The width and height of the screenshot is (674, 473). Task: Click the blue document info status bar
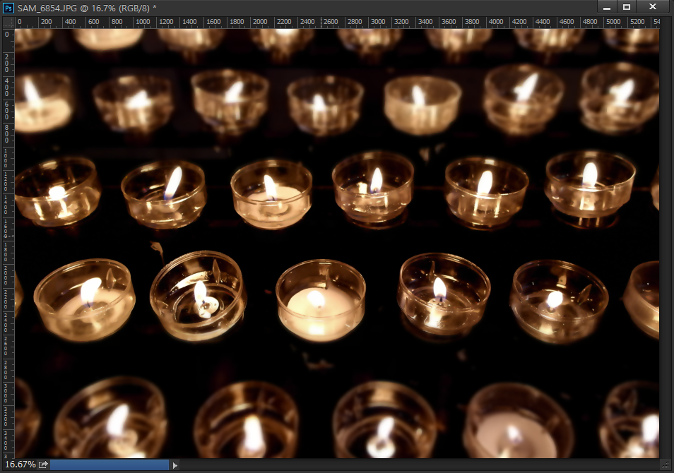[110, 465]
